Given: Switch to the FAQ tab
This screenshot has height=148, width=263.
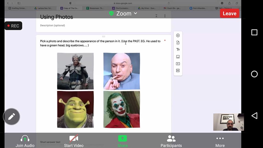Looking at the screenshot, I should (224, 8).
